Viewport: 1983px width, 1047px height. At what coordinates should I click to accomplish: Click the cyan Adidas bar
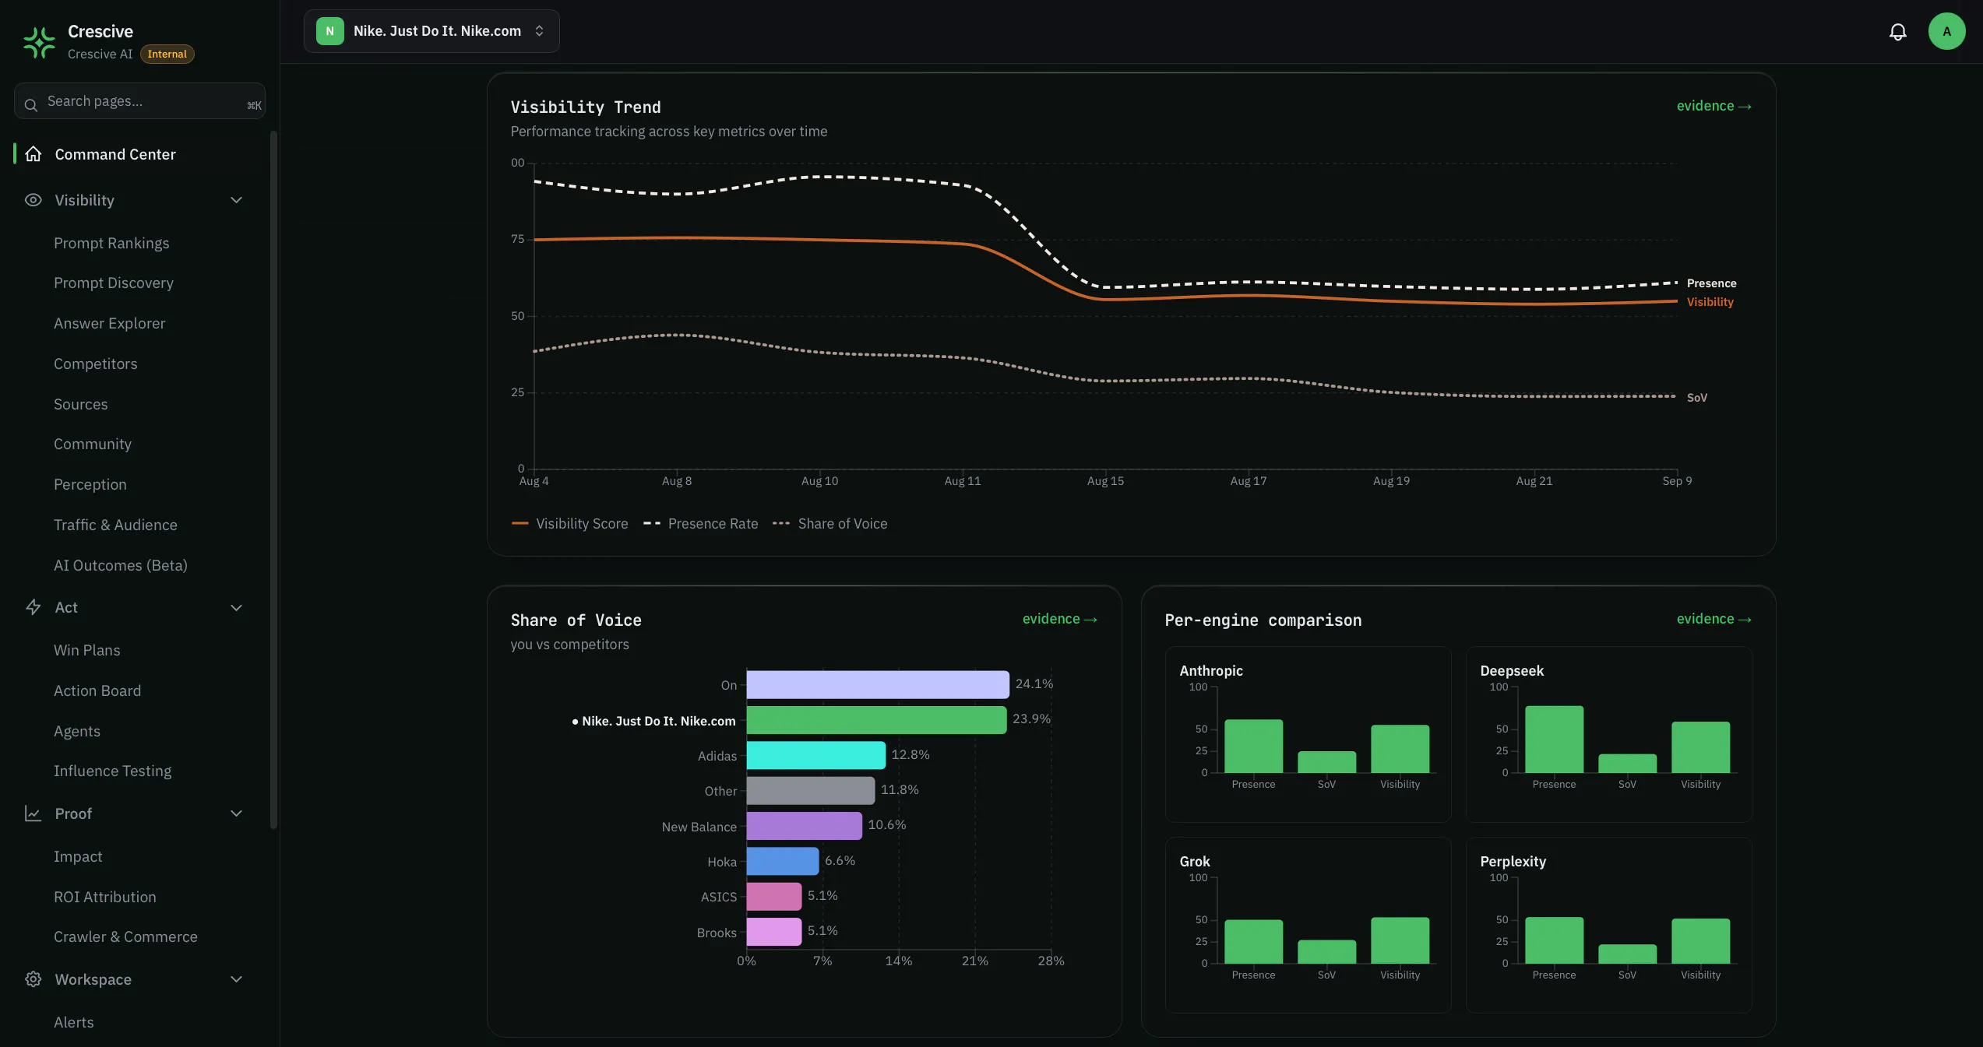pyautogui.click(x=816, y=755)
